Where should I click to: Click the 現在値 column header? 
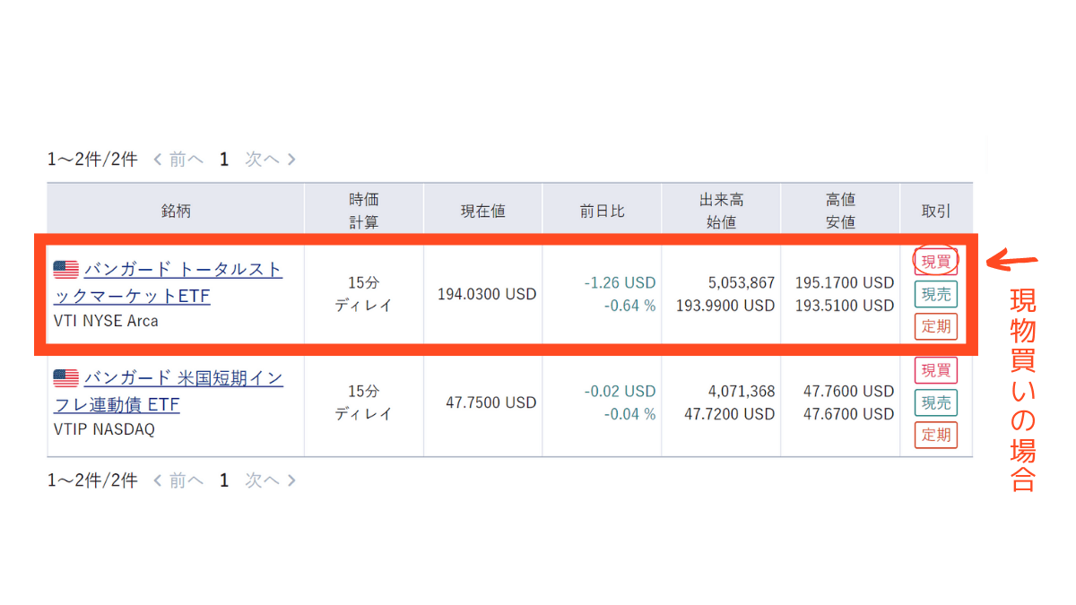482,211
